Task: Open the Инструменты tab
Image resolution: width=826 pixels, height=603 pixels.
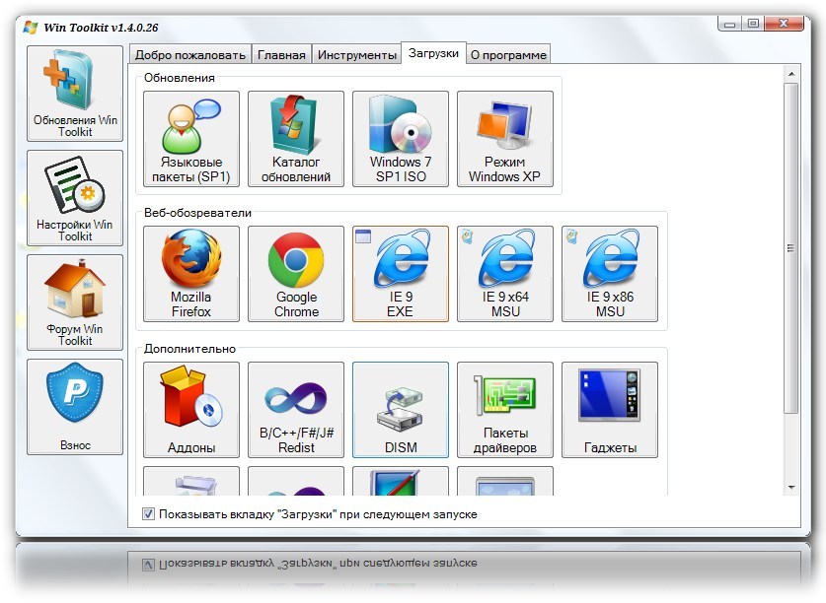Action: tap(356, 55)
